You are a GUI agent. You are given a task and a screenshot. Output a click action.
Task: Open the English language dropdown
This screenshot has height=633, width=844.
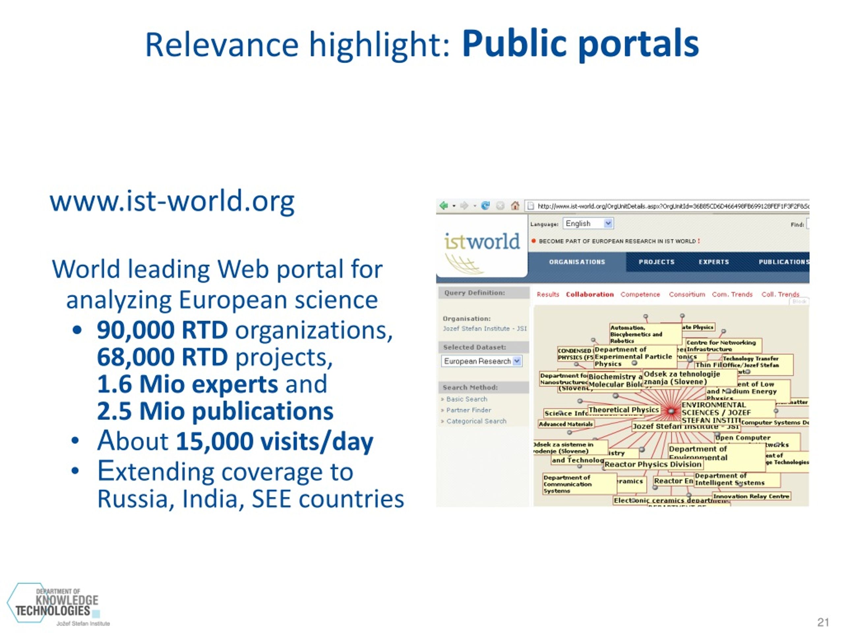(x=588, y=224)
